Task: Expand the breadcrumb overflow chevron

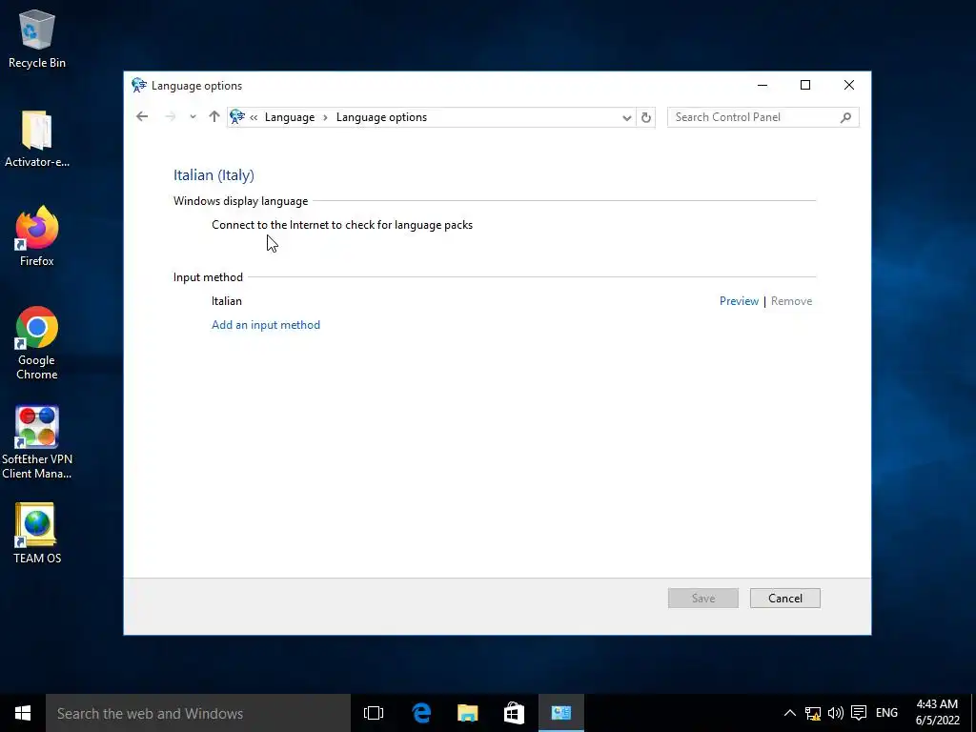Action: click(254, 117)
